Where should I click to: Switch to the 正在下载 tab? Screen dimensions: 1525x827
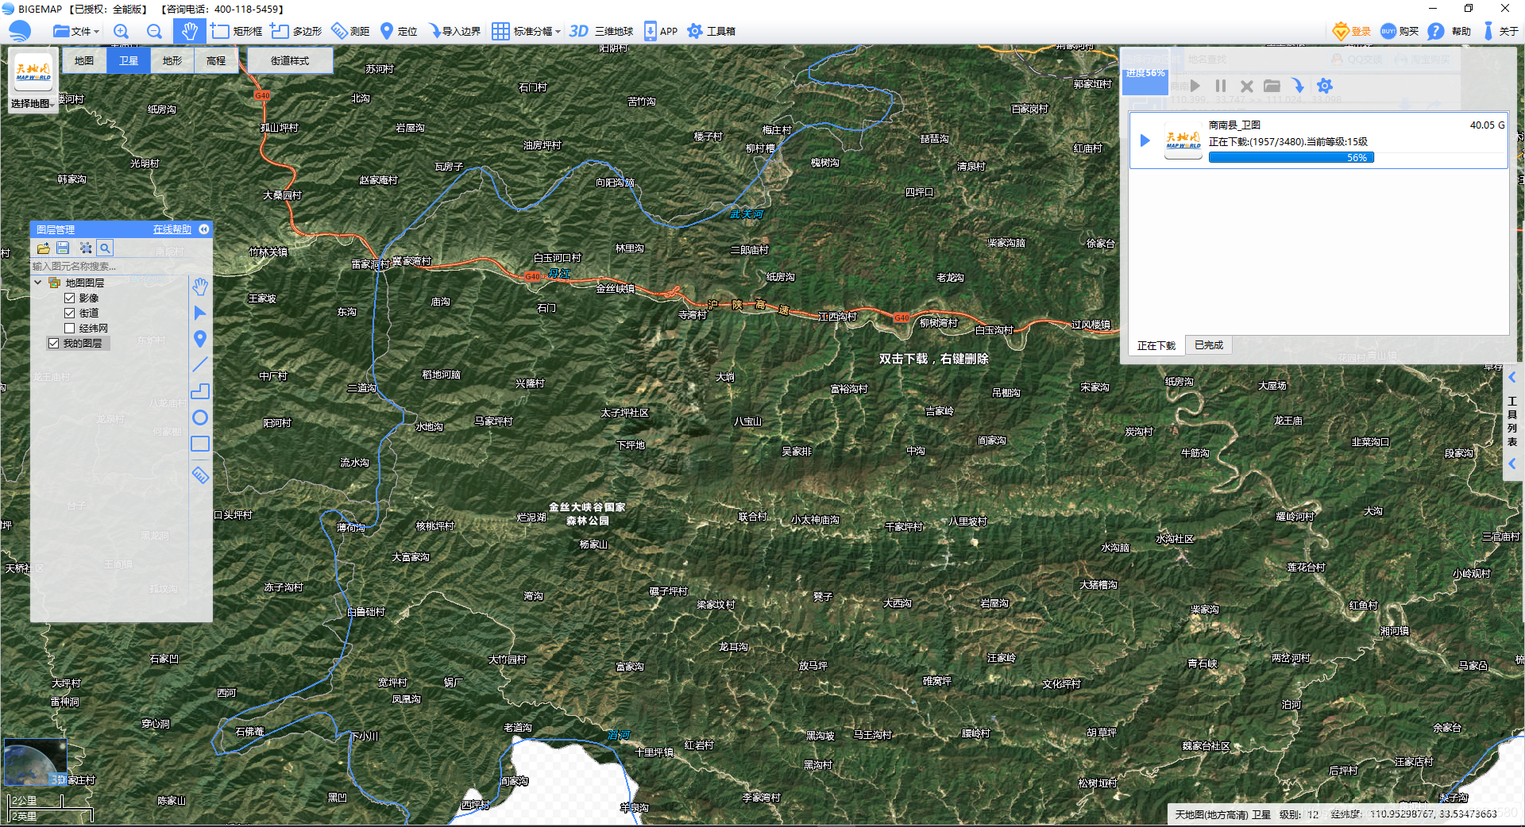click(1156, 346)
